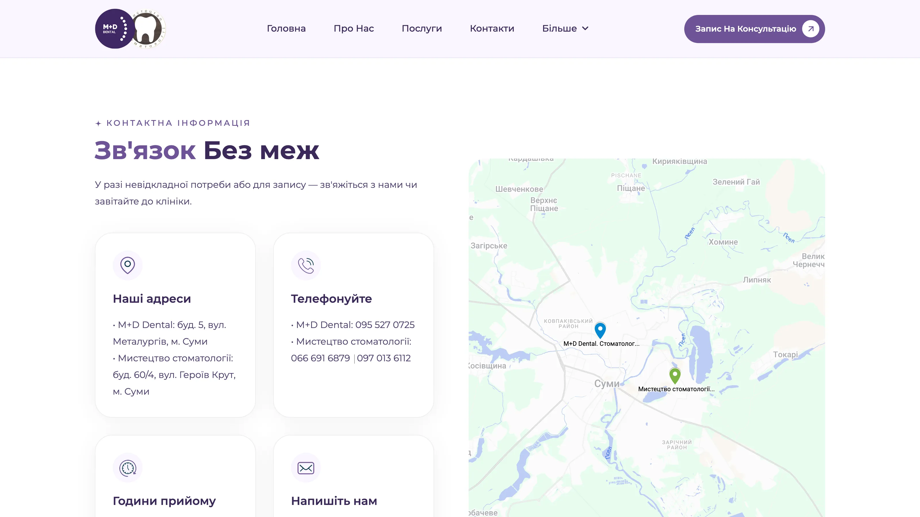Click the Напишіть нам heading
920x517 pixels.
coord(334,501)
